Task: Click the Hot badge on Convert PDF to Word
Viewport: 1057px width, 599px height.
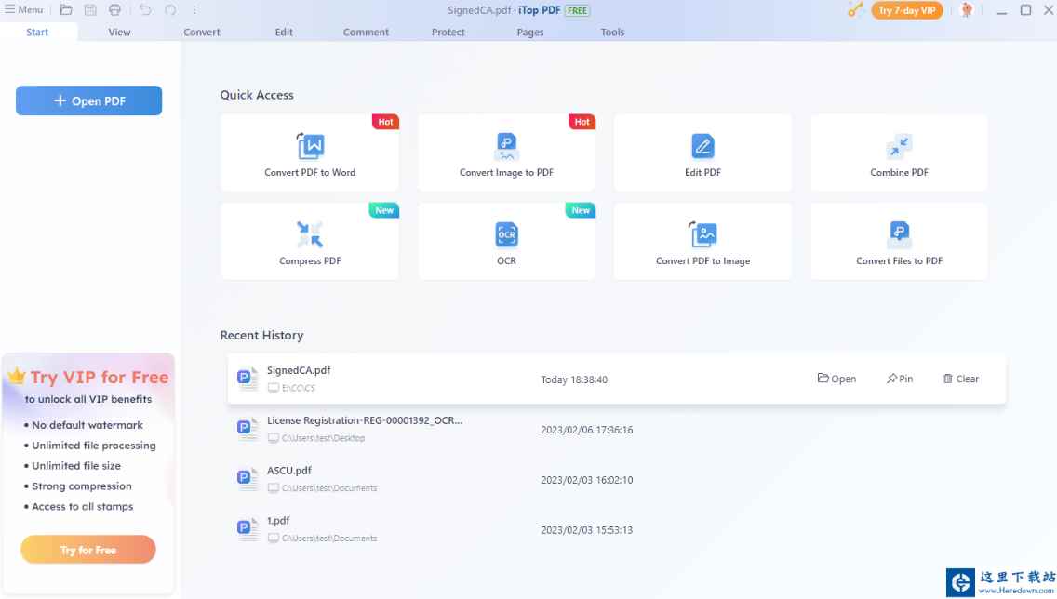Action: pyautogui.click(x=385, y=122)
